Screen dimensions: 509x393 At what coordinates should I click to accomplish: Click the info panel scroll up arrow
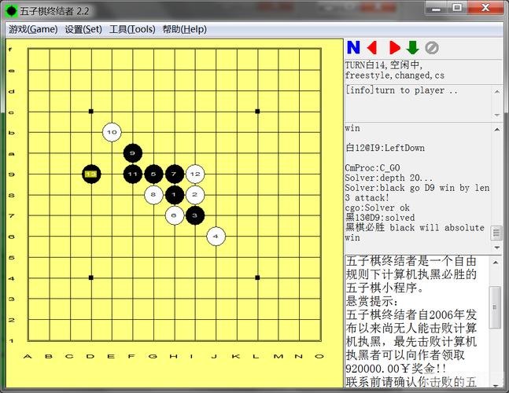pos(497,92)
